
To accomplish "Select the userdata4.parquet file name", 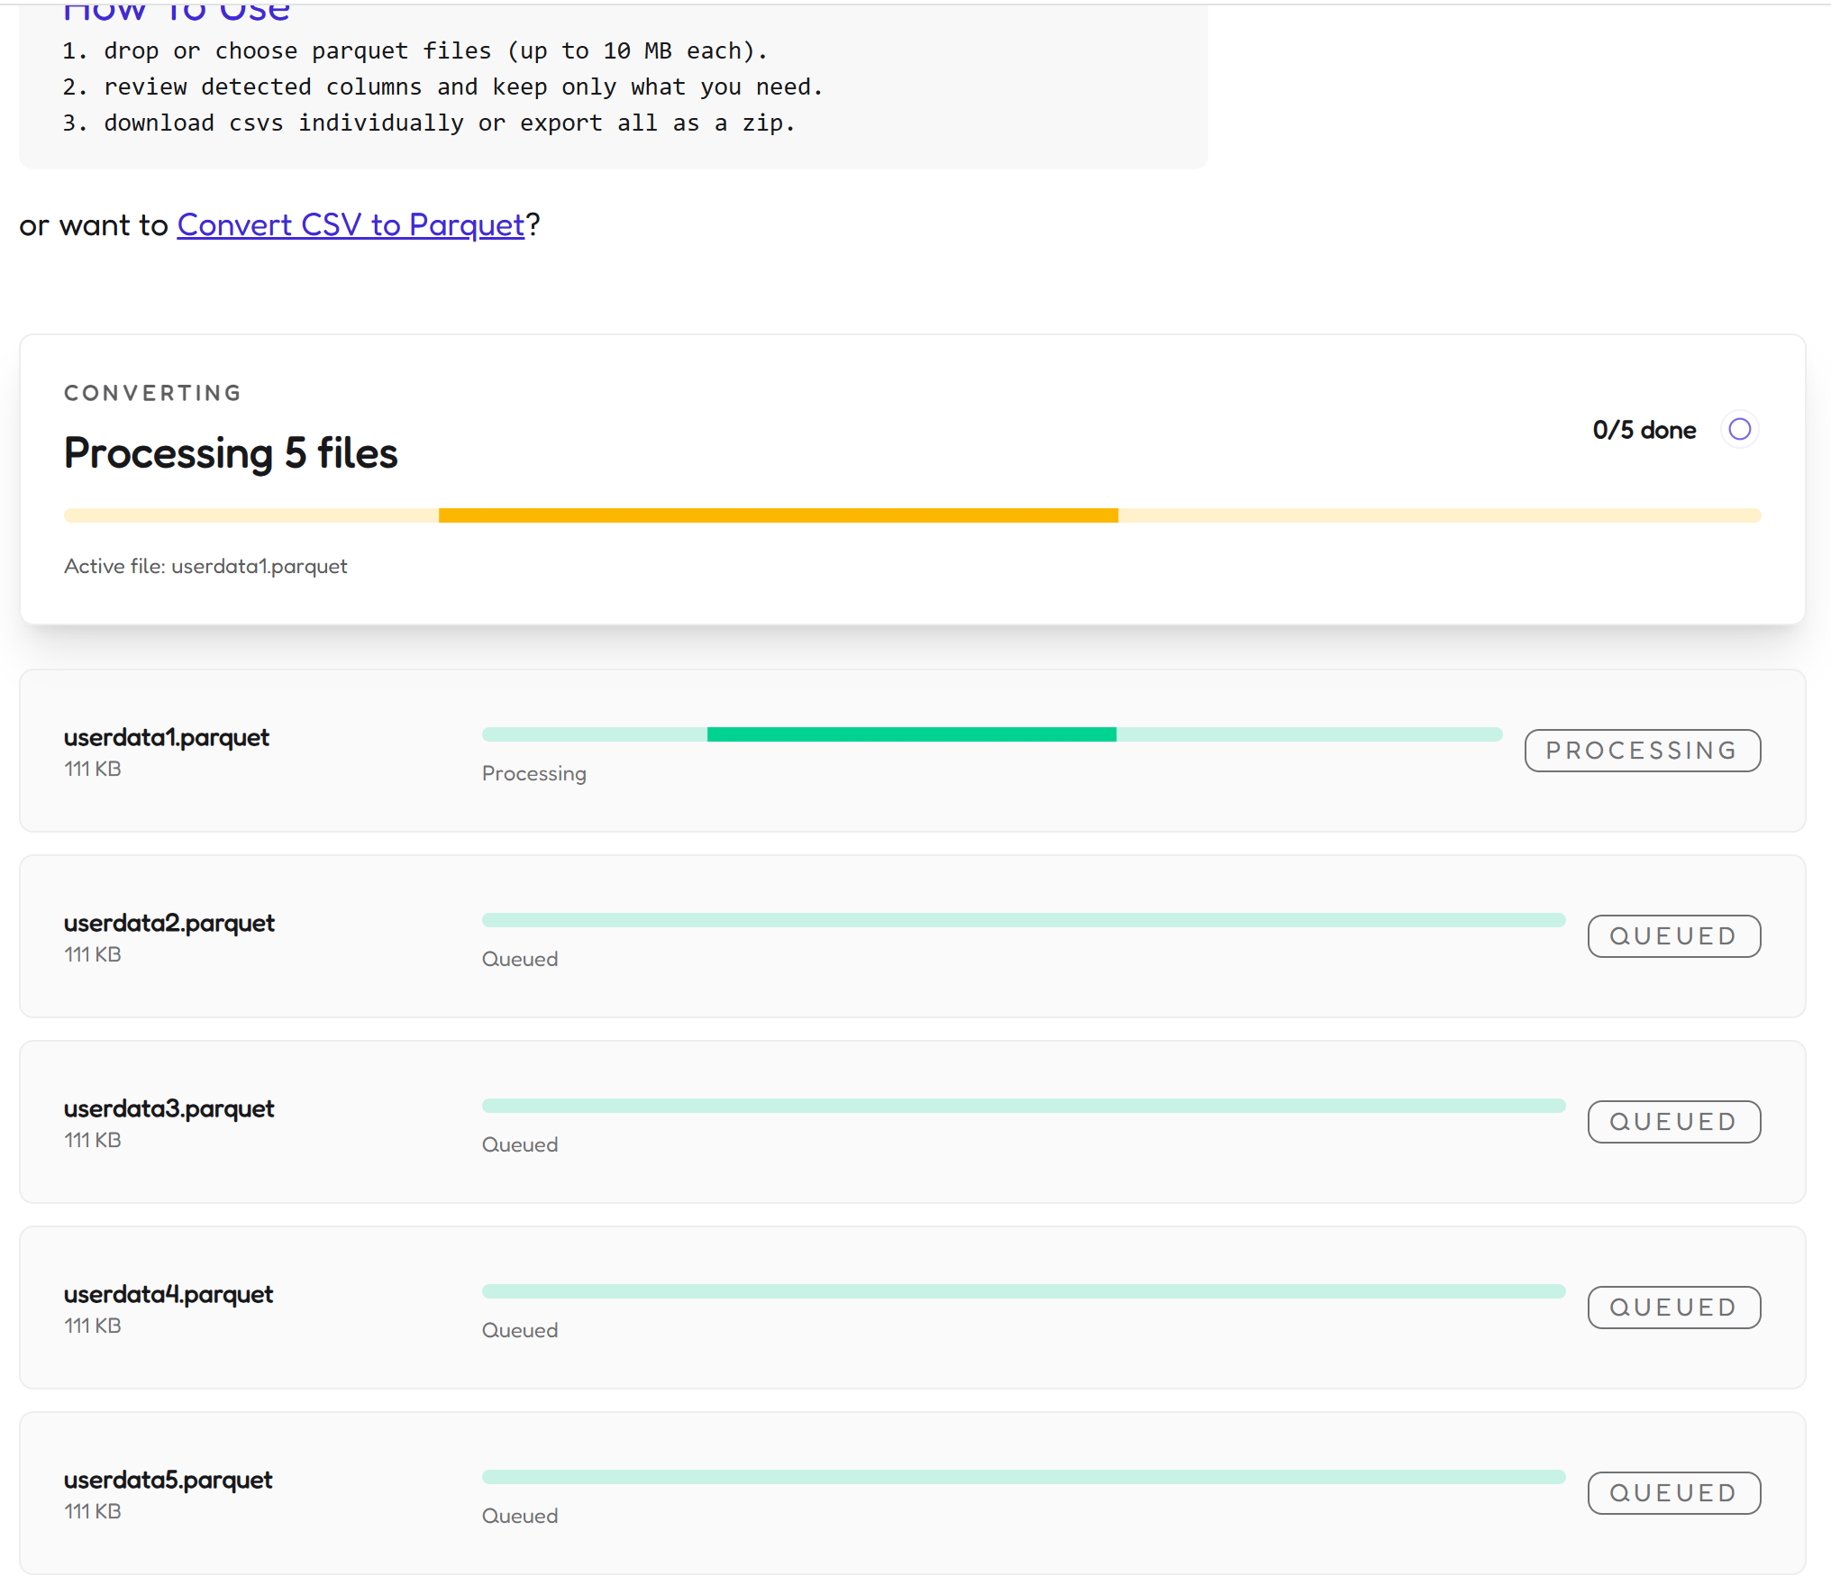I will pyautogui.click(x=168, y=1294).
